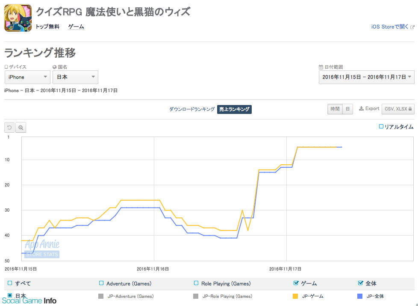Click the filter summary text below dropdowns
This screenshot has width=418, height=306.
(x=61, y=90)
